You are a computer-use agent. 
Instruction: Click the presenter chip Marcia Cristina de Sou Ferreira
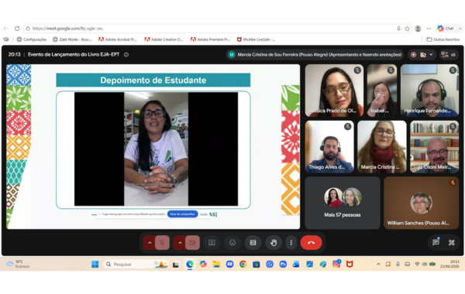[315, 55]
